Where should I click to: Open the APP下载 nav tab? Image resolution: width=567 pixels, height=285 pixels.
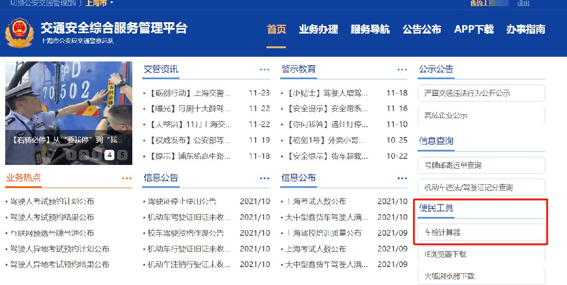pos(474,29)
